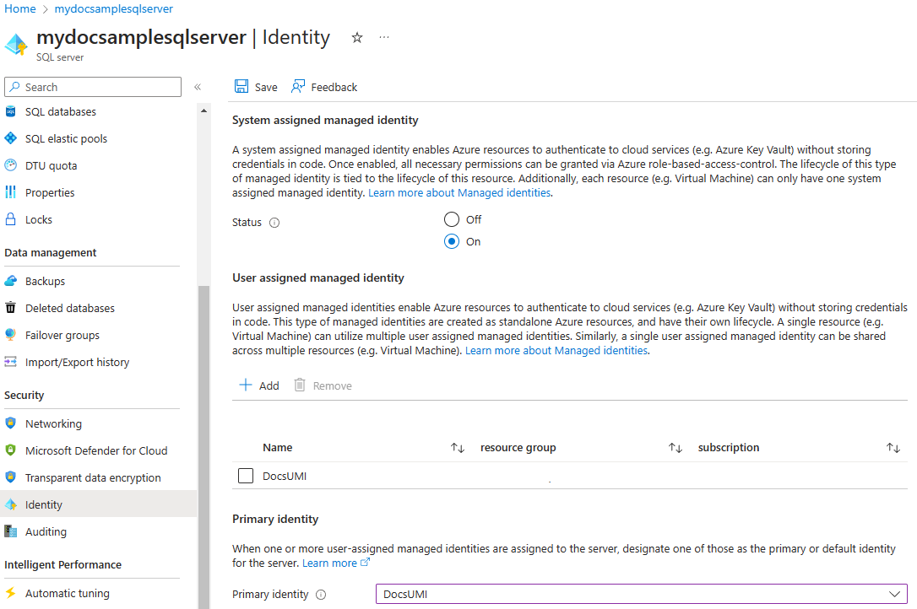This screenshot has width=917, height=609.
Task: Open the Primary identity DocsUMI dropdown
Action: [x=641, y=594]
